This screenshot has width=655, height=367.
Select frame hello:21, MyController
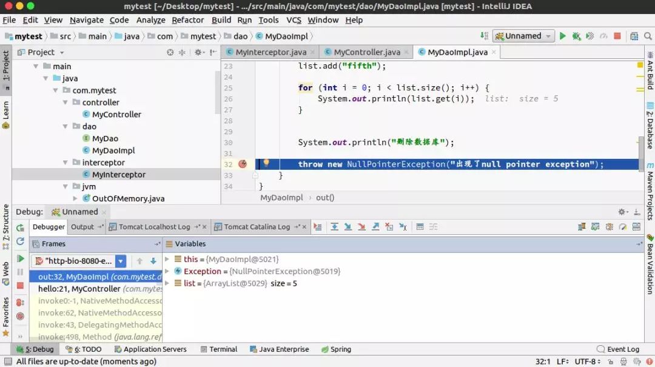click(96, 289)
